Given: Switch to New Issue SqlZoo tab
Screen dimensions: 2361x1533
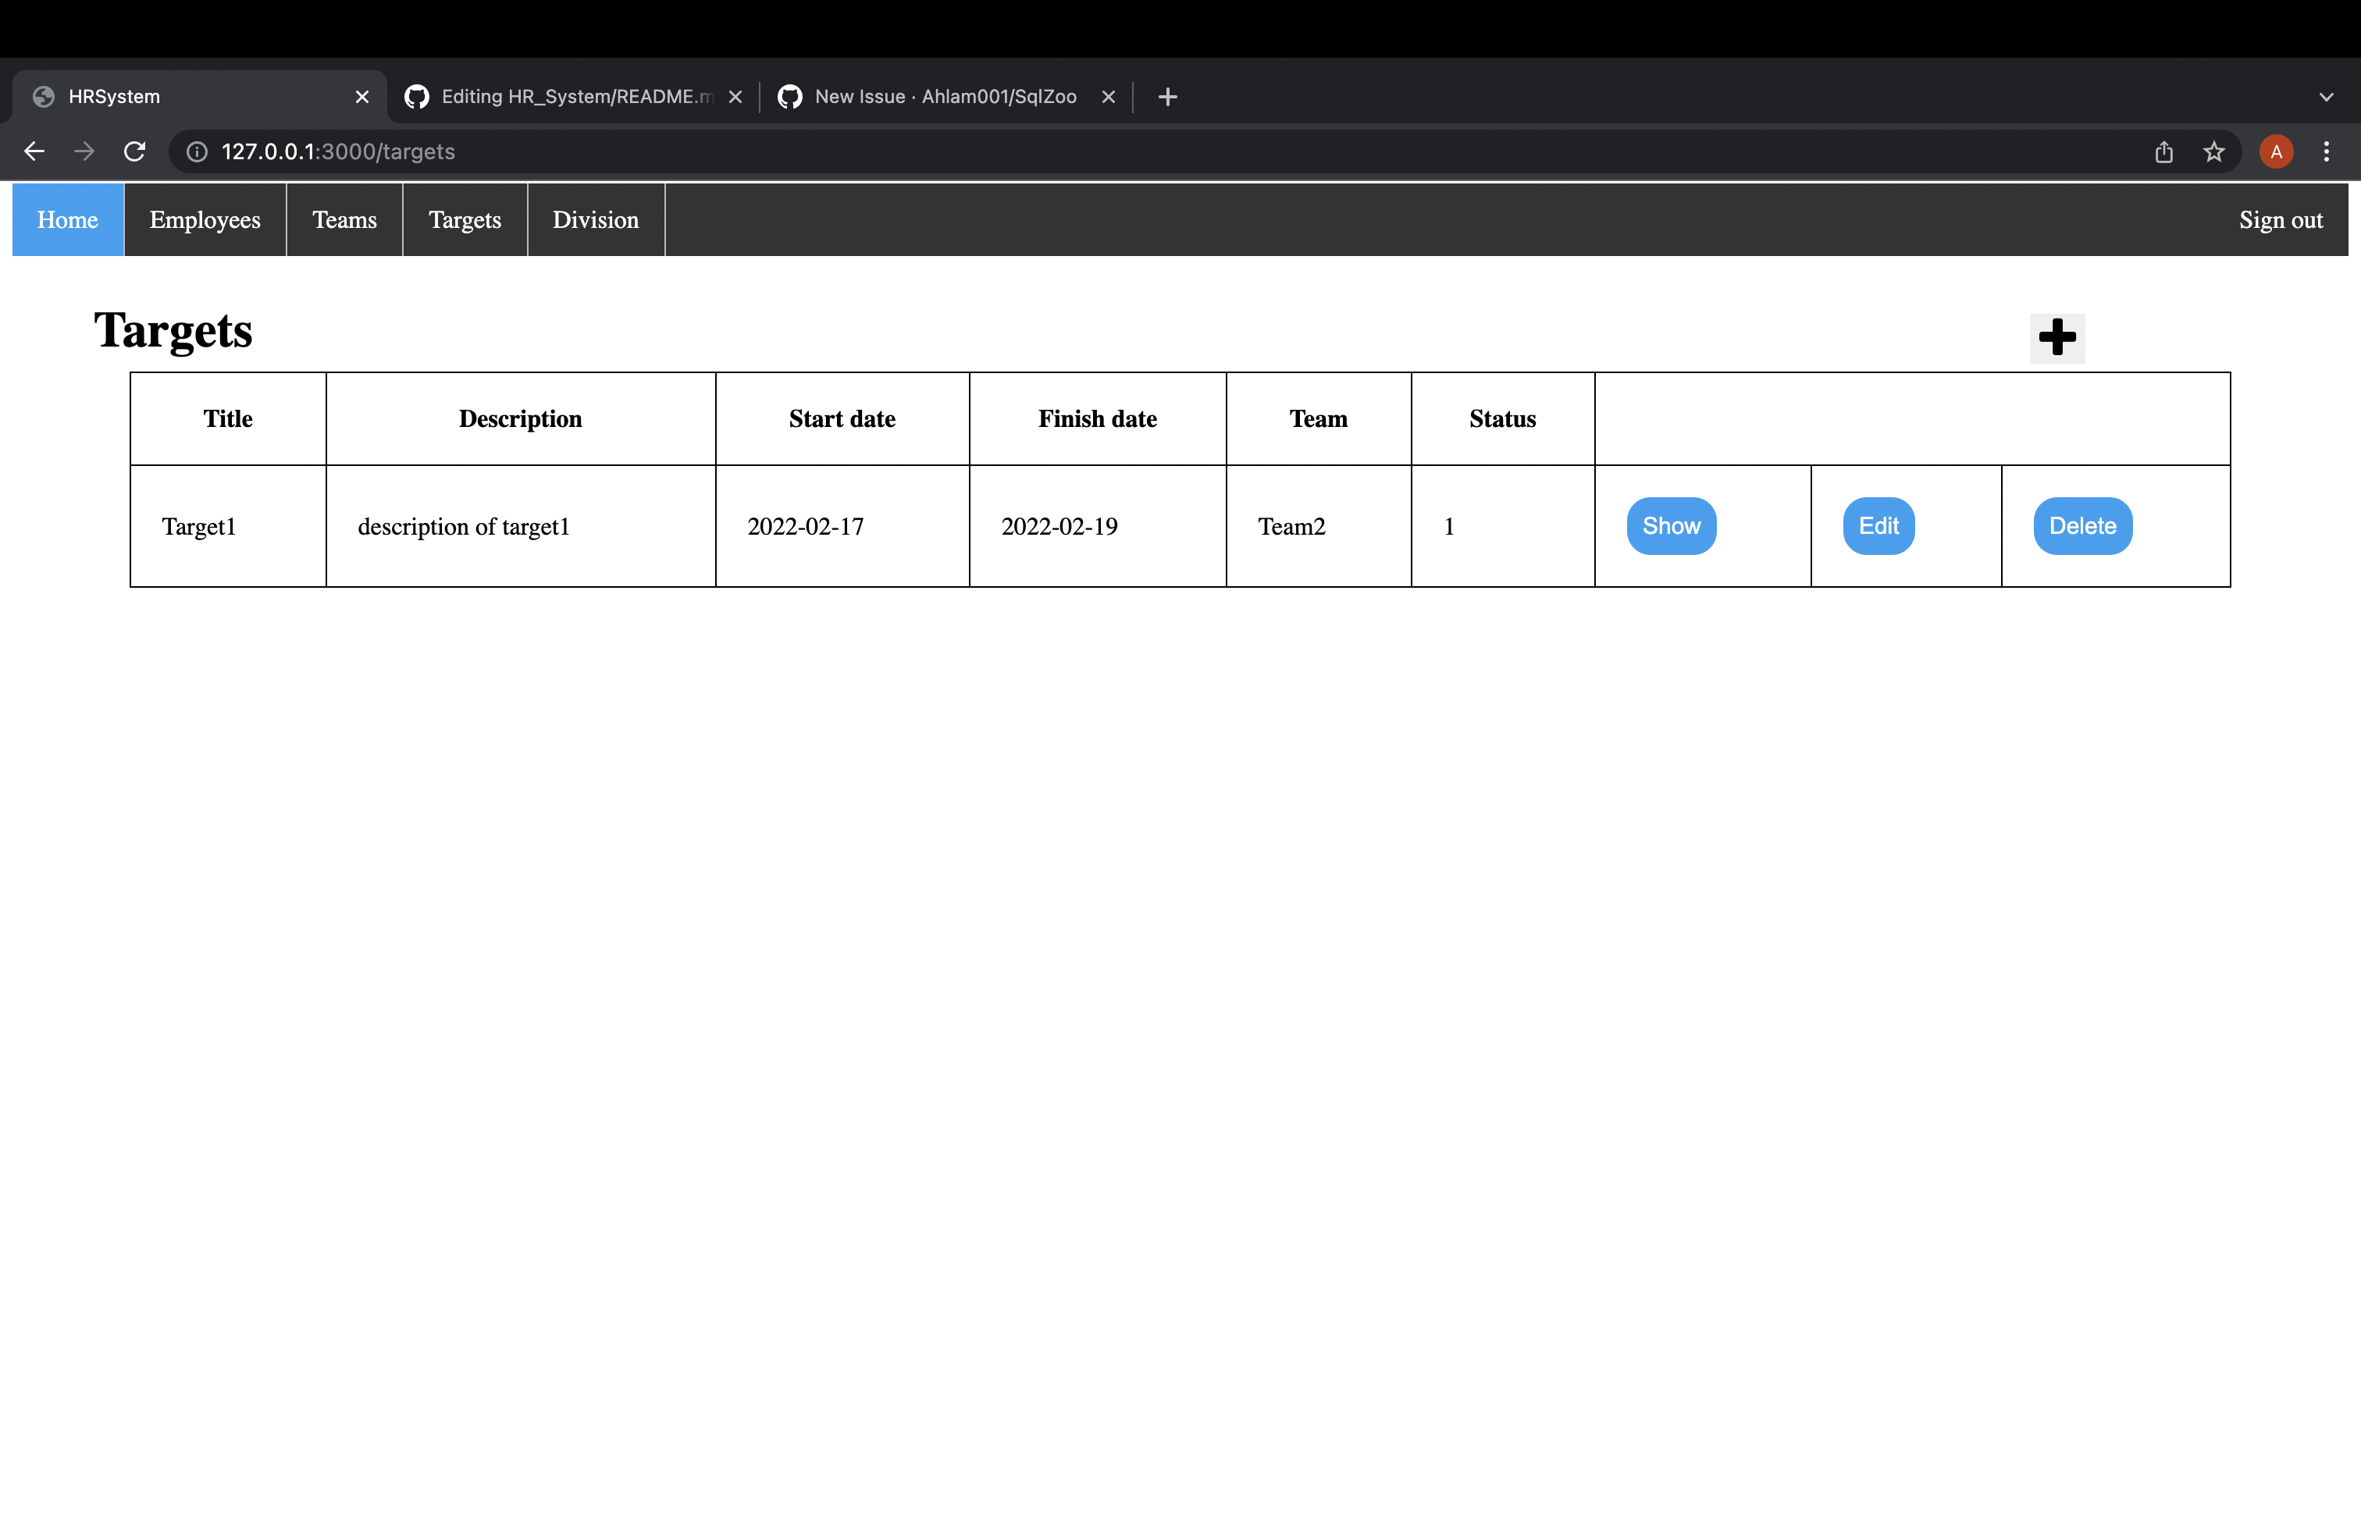Looking at the screenshot, I should click(945, 97).
